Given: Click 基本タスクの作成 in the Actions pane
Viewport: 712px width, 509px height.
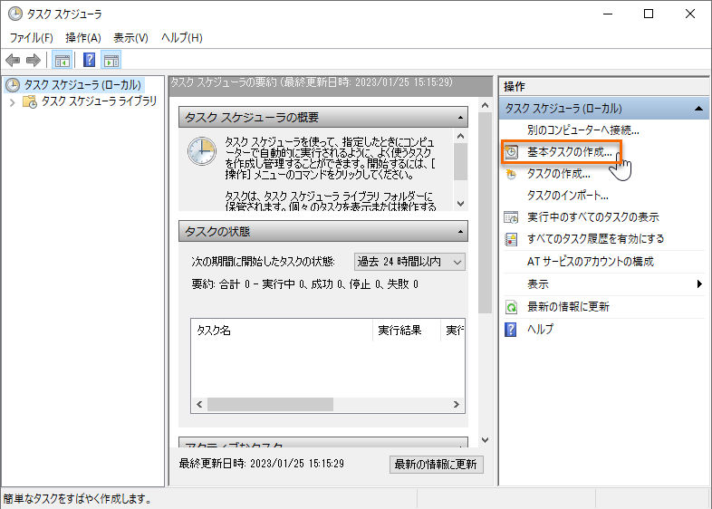Looking at the screenshot, I should tap(569, 152).
